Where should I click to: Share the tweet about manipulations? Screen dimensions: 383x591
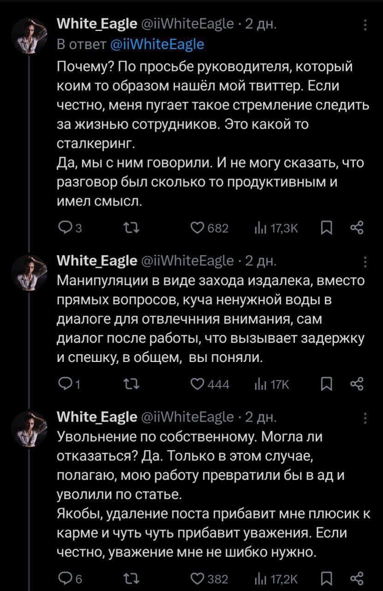pos(357,384)
